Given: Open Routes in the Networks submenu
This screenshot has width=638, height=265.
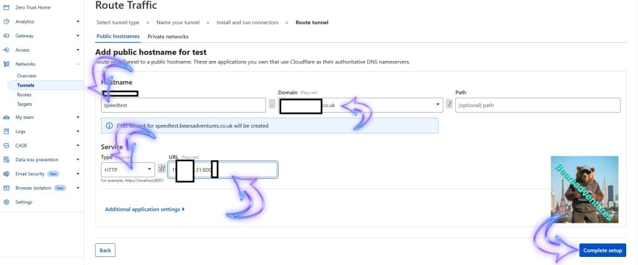Looking at the screenshot, I should 24,95.
